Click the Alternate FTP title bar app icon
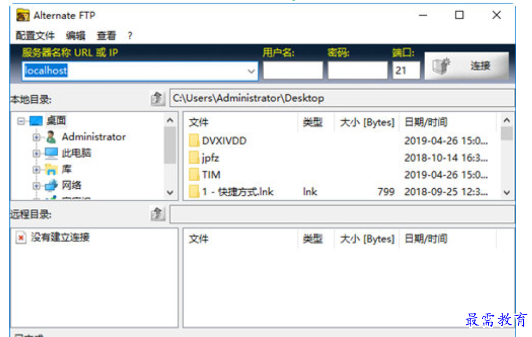The width and height of the screenshot is (532, 337). point(22,15)
